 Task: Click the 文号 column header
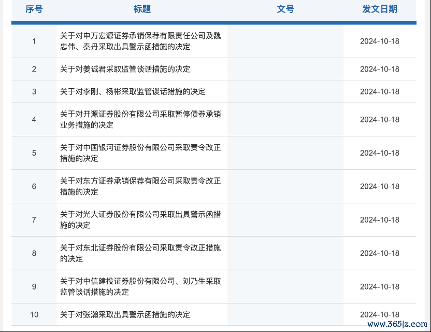click(x=285, y=9)
